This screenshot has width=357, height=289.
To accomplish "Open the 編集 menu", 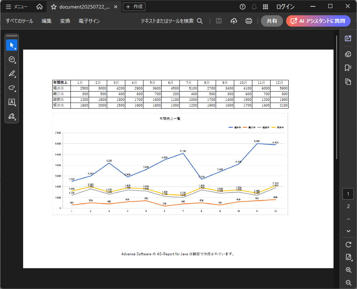I will 46,21.
